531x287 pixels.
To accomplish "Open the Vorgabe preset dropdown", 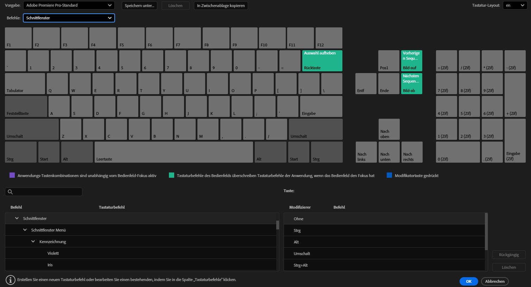I will point(69,5).
